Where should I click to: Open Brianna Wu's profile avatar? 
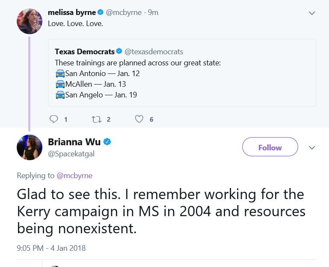[30, 147]
